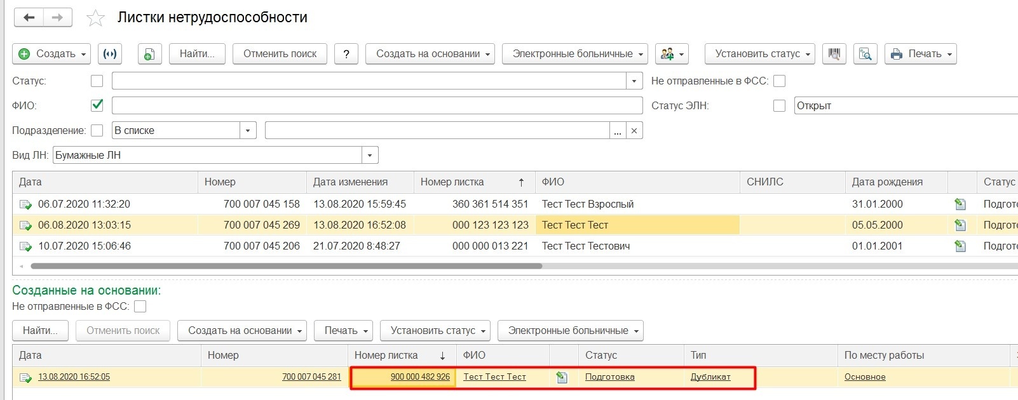Uncheck the ФИО filter checkbox
This screenshot has height=400, width=1018.
coord(97,105)
